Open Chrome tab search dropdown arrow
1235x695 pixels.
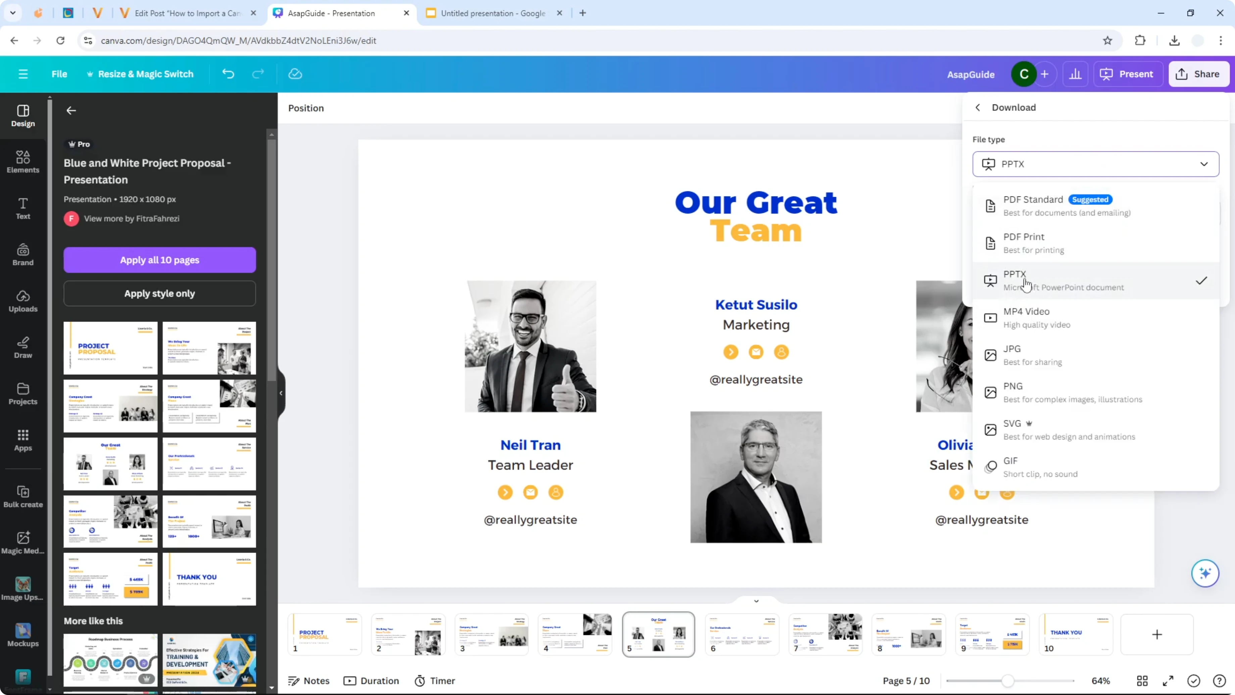[13, 13]
